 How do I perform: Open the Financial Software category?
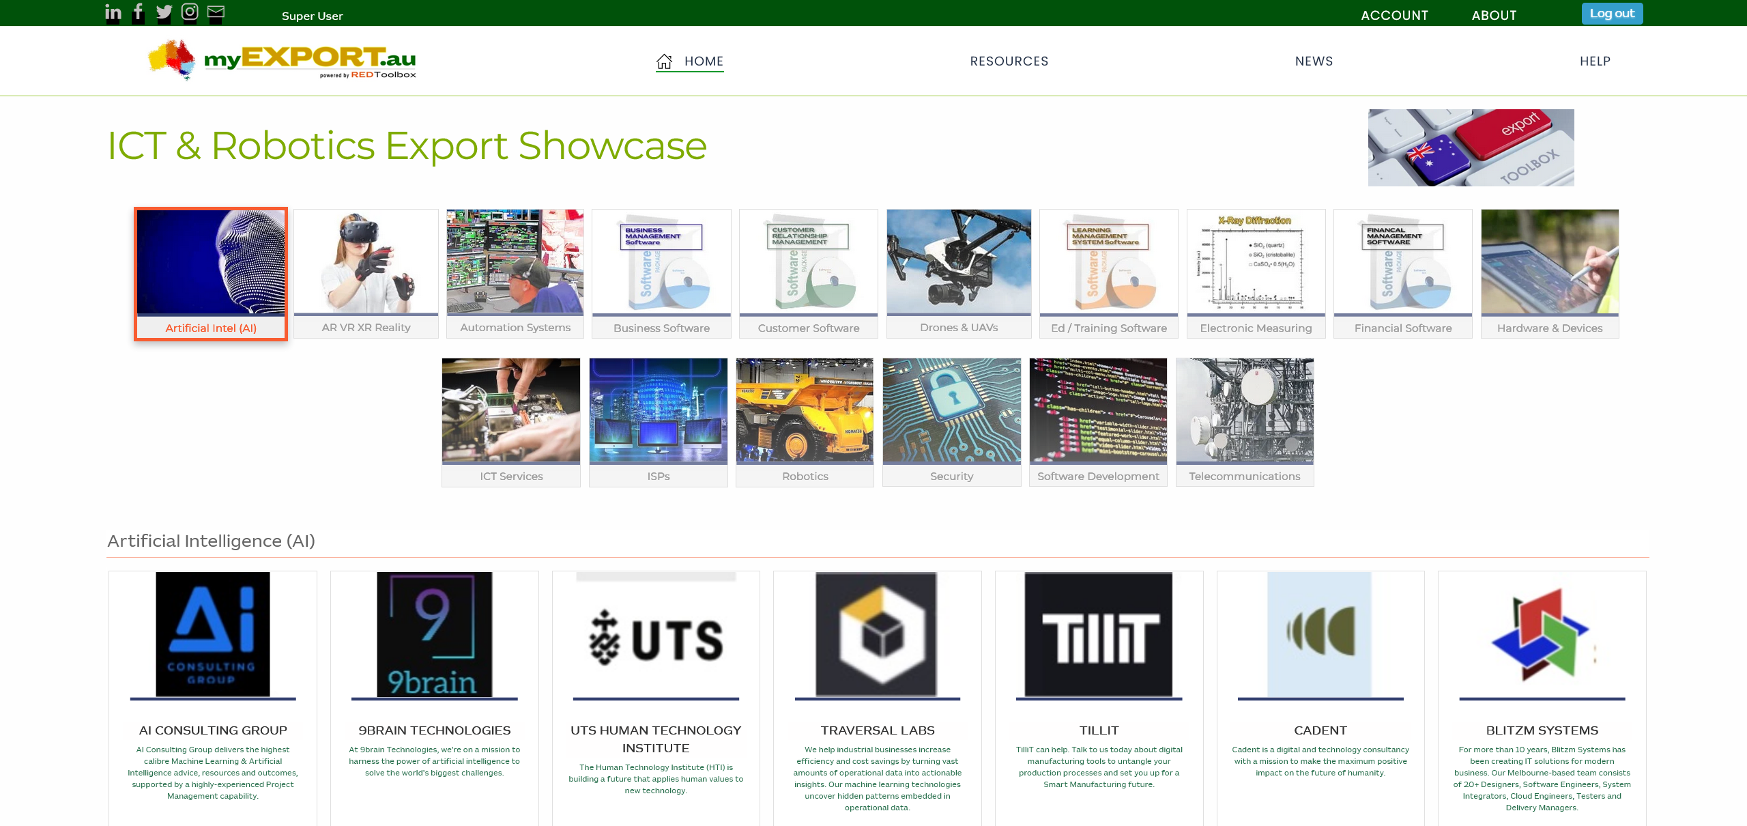point(1403,274)
